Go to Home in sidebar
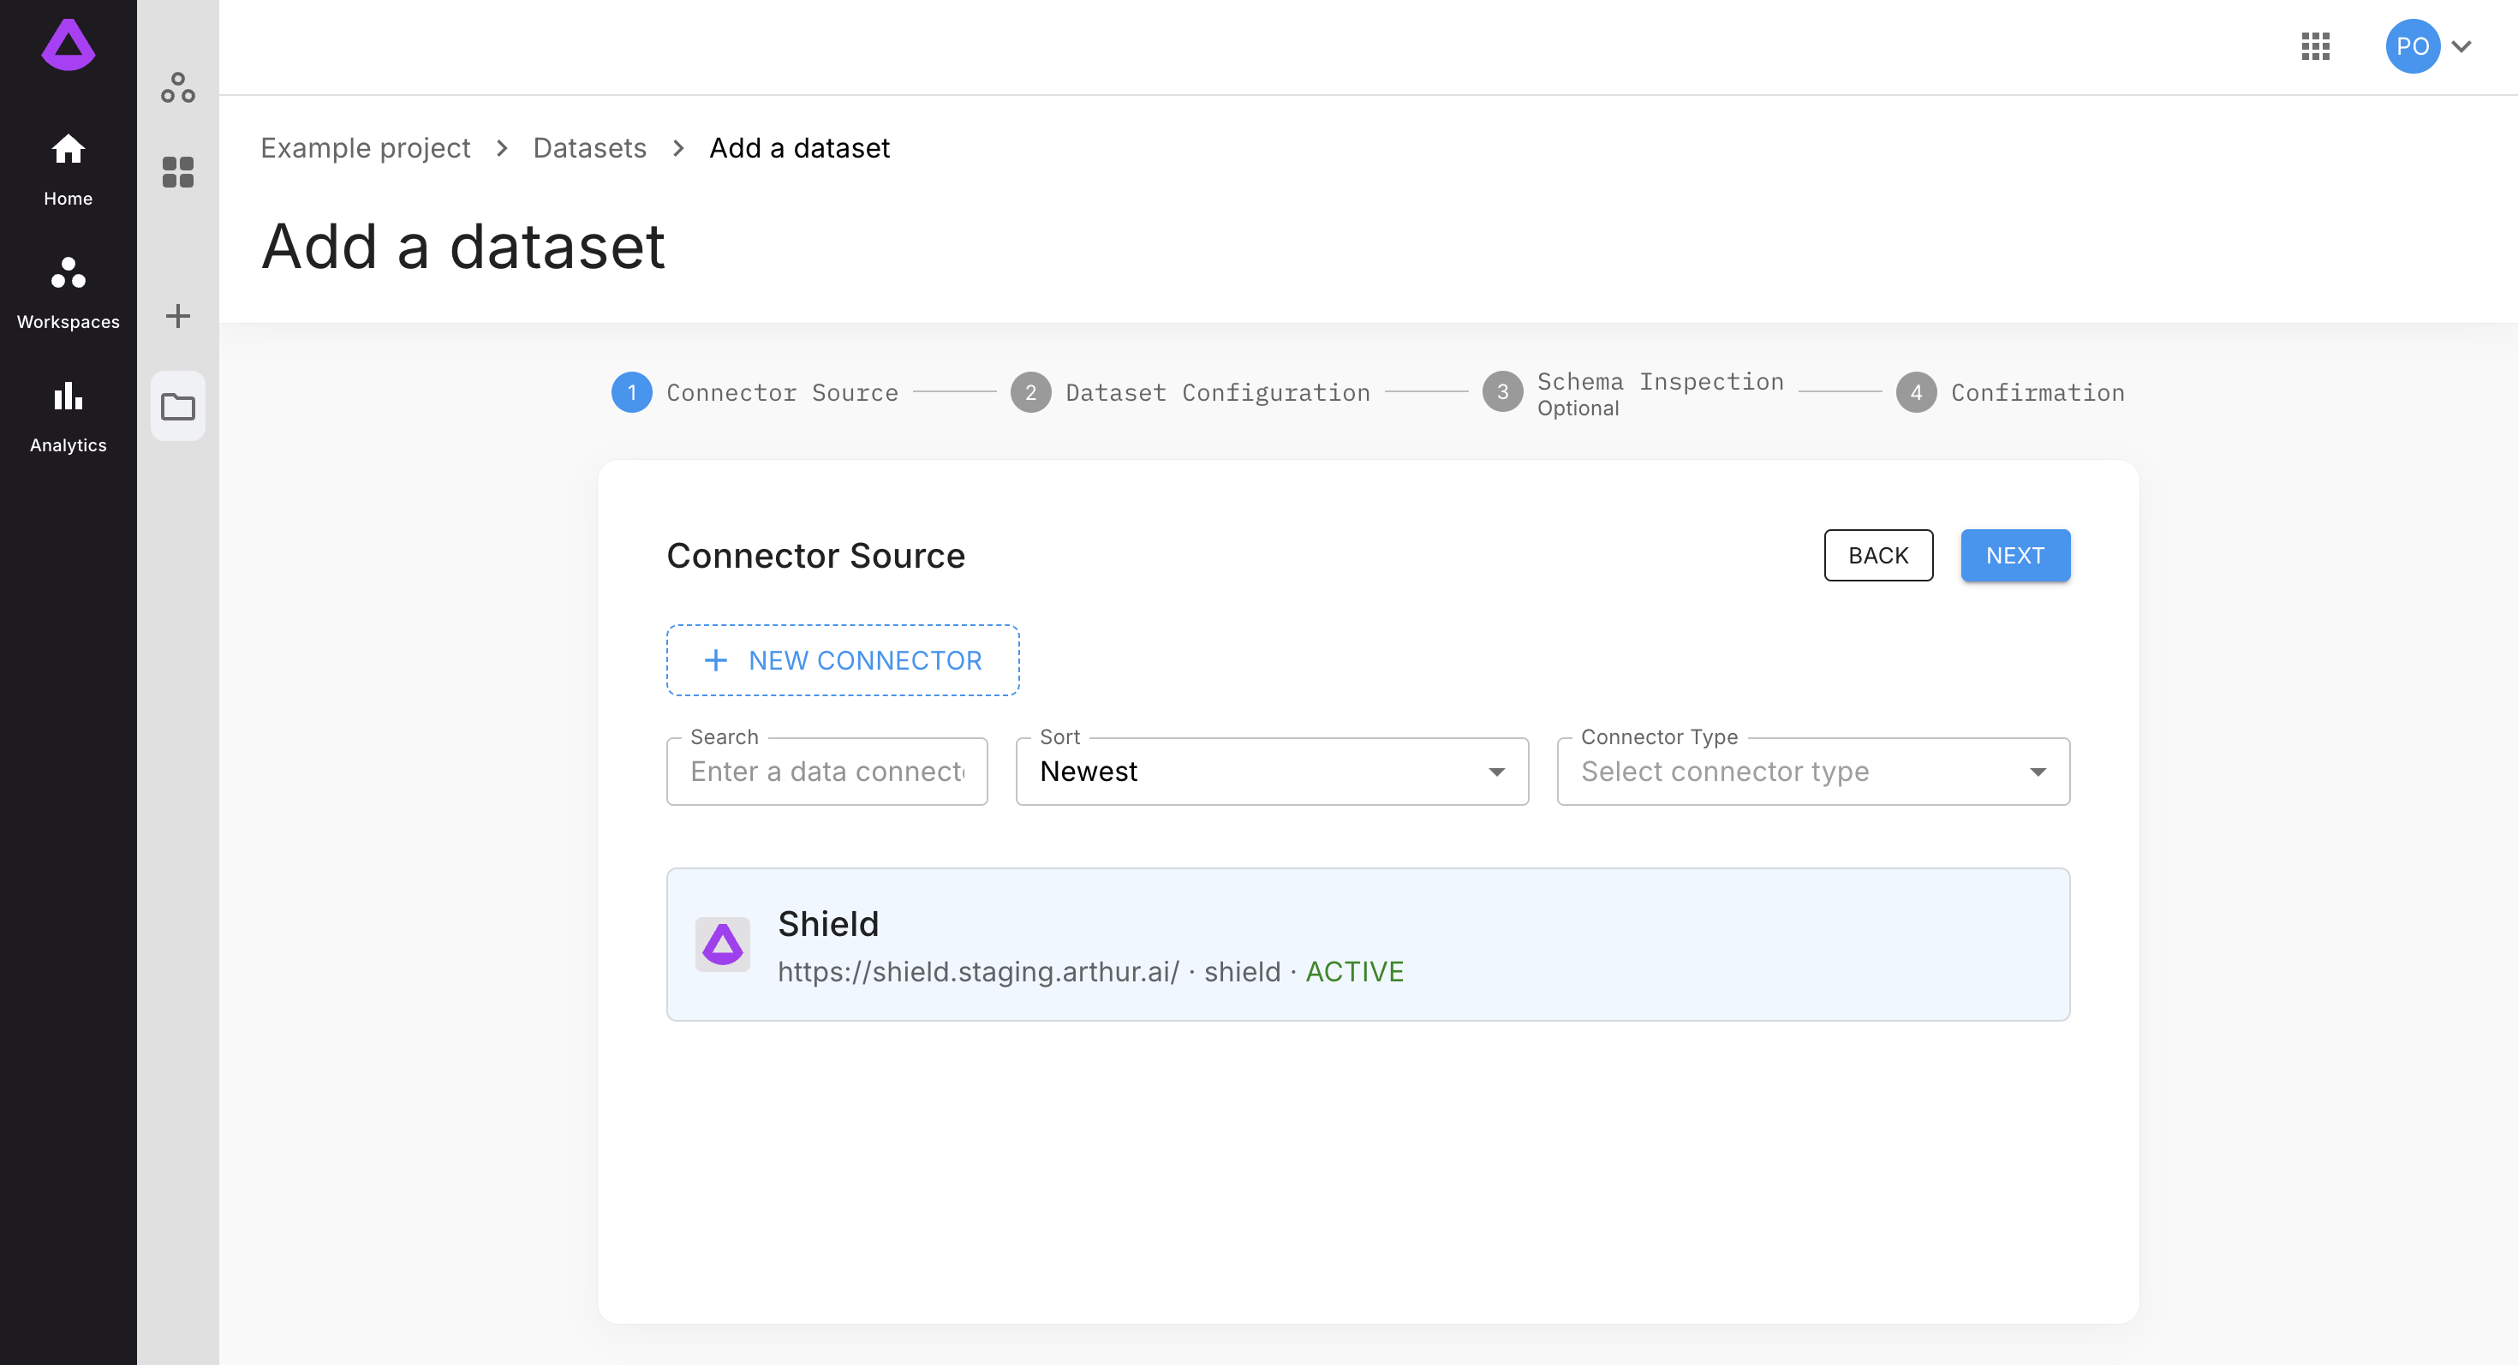This screenshot has width=2518, height=1365. coord(69,170)
